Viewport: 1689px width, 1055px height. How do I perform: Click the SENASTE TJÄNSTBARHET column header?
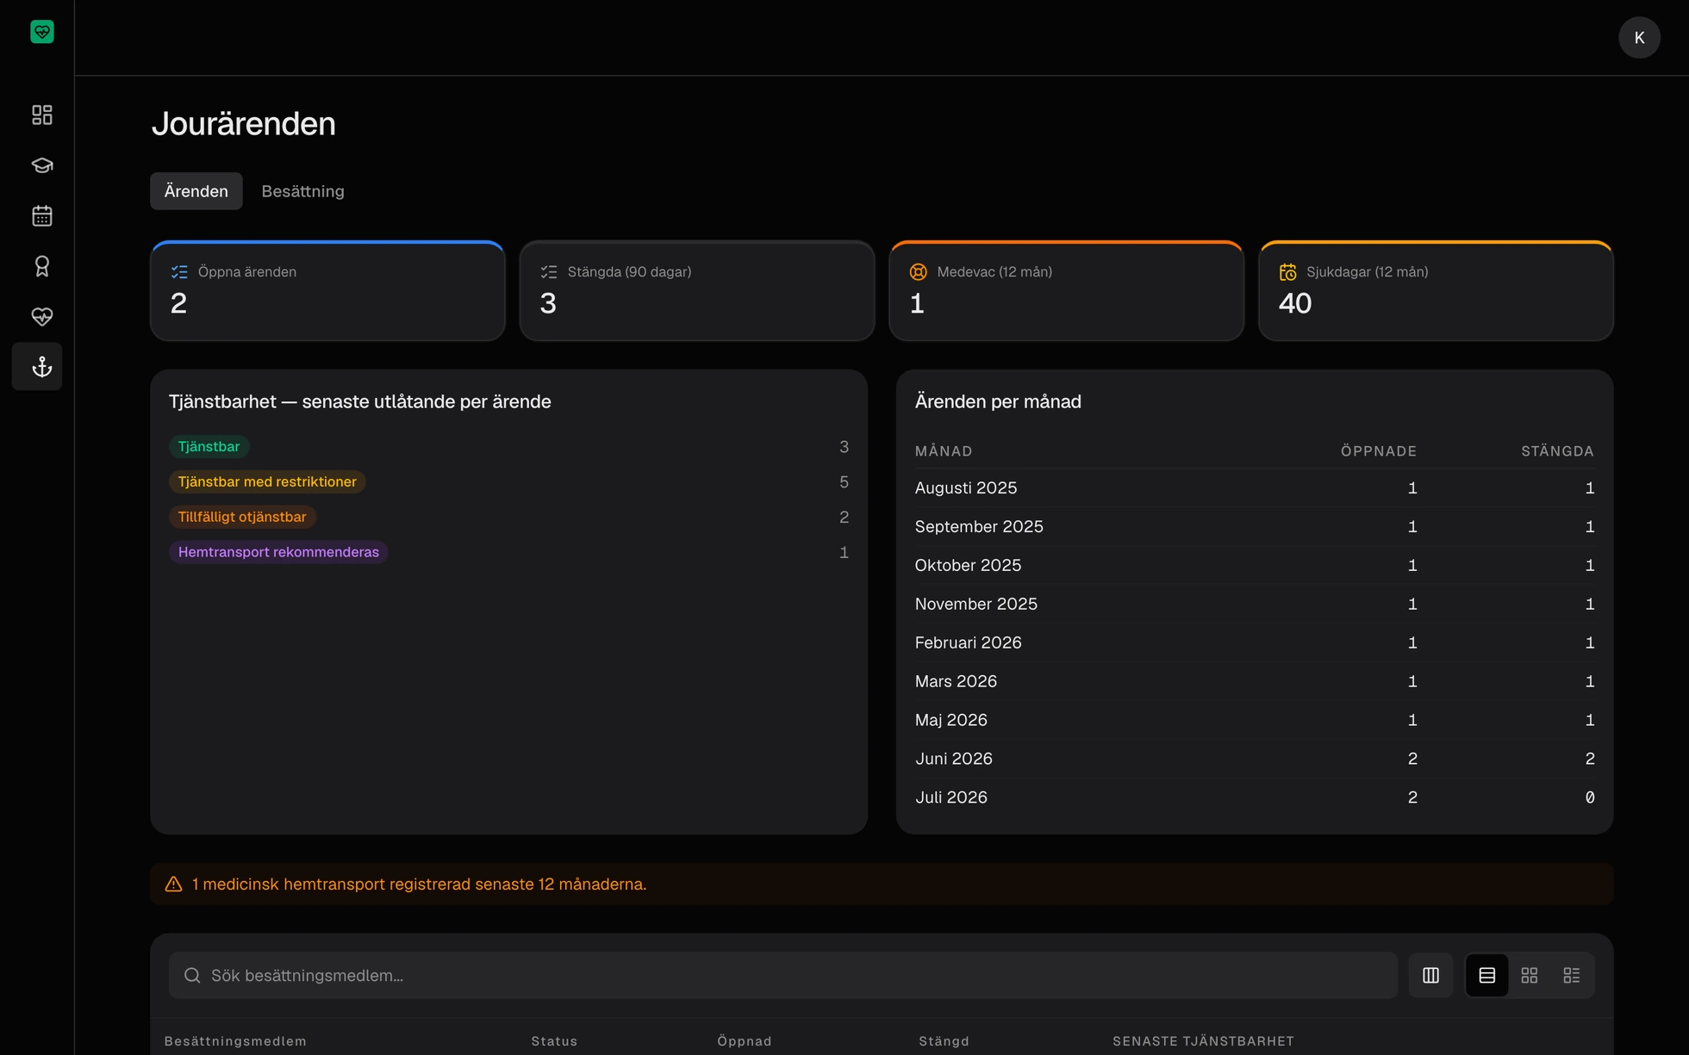[1203, 1041]
